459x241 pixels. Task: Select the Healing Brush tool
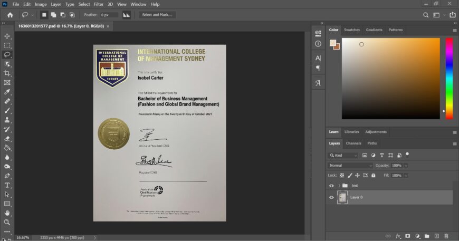tap(7, 101)
